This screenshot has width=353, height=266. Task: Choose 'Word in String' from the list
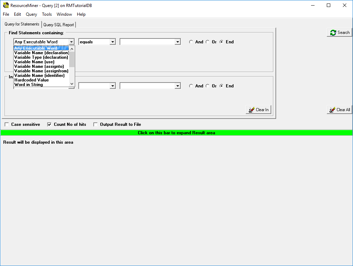pyautogui.click(x=41, y=85)
